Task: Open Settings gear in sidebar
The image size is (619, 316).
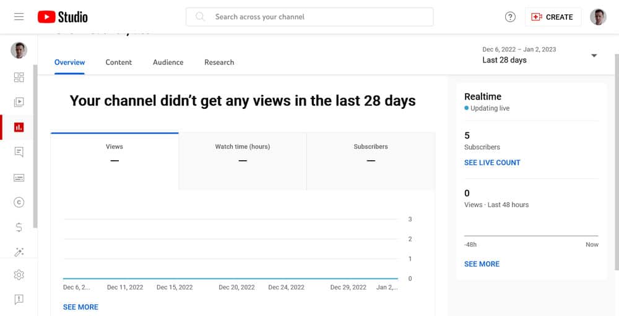Action: (x=19, y=275)
